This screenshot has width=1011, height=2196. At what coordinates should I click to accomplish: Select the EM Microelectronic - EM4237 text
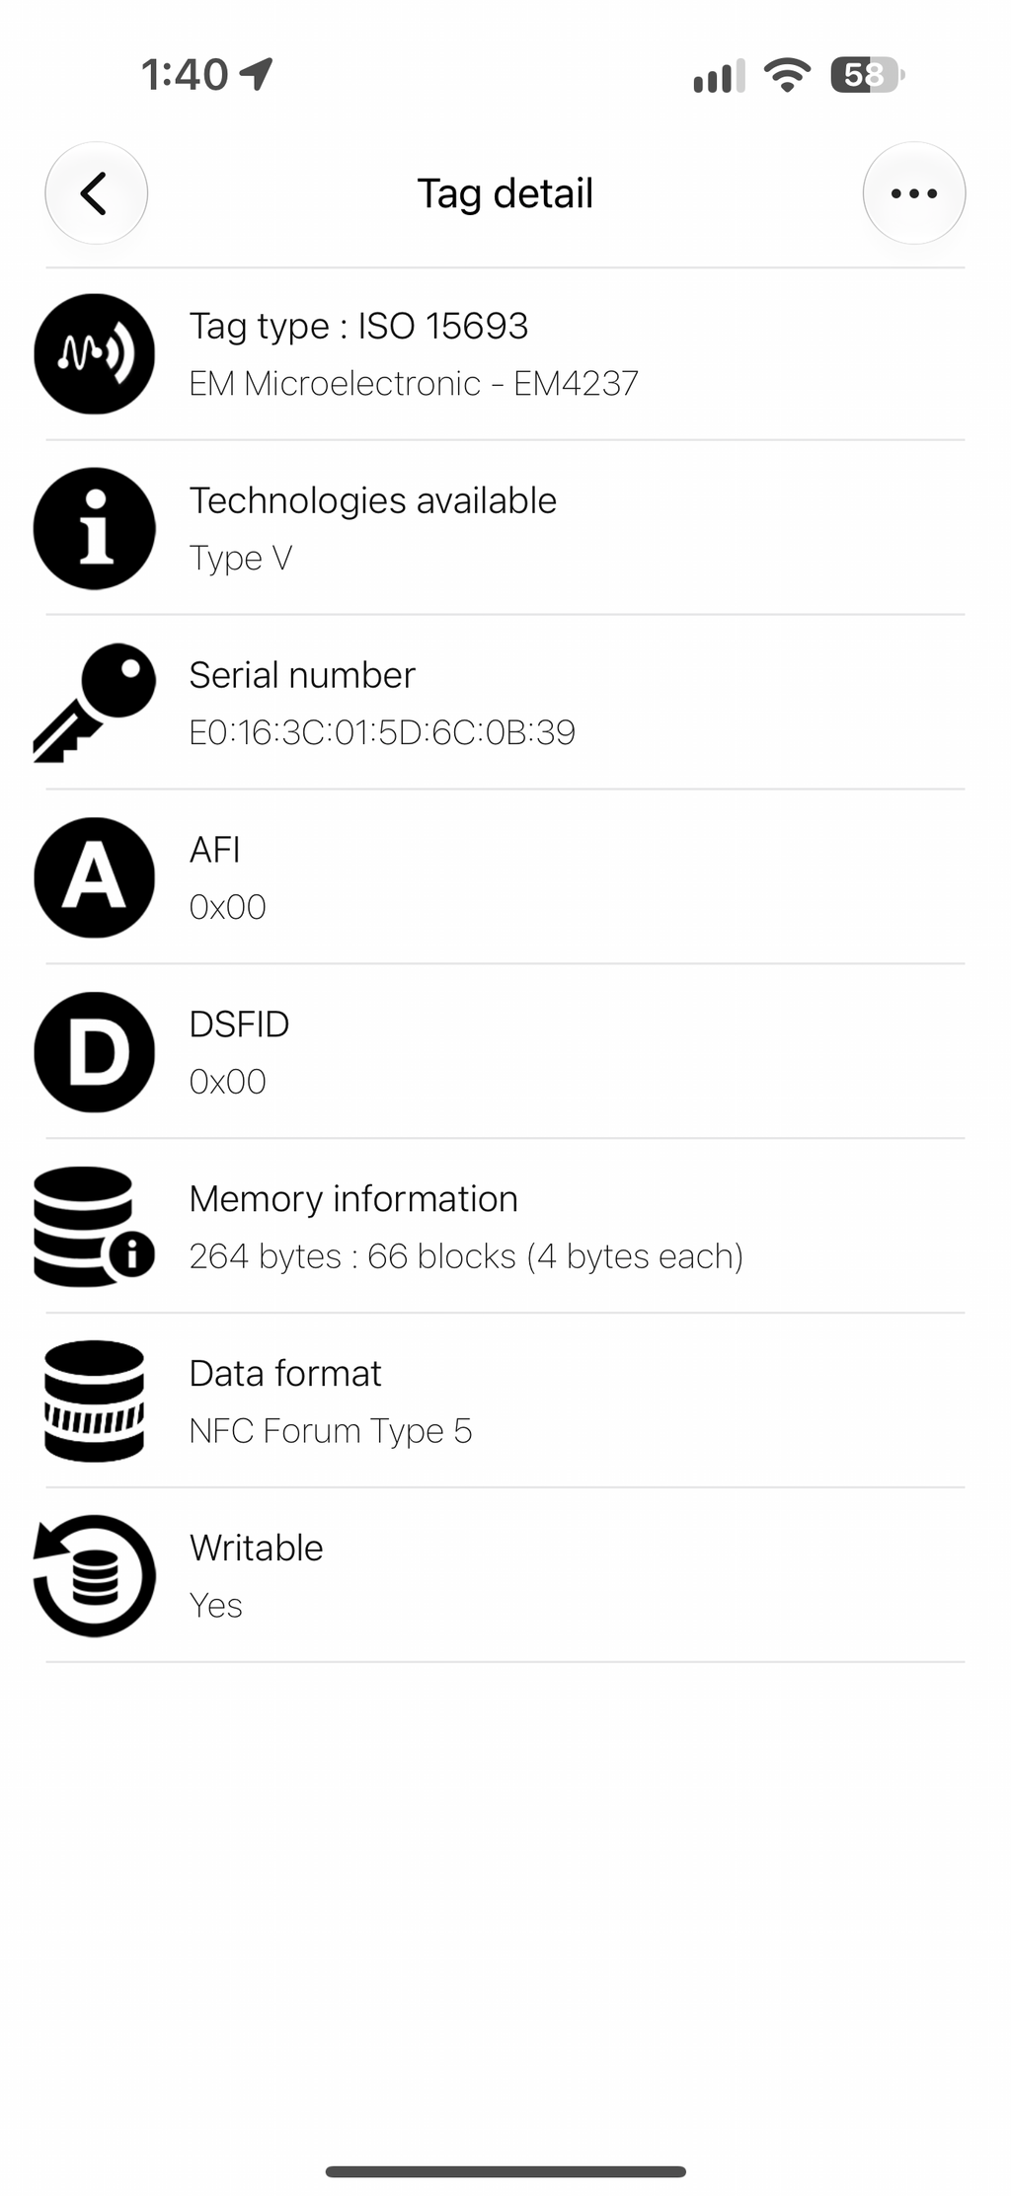414,383
